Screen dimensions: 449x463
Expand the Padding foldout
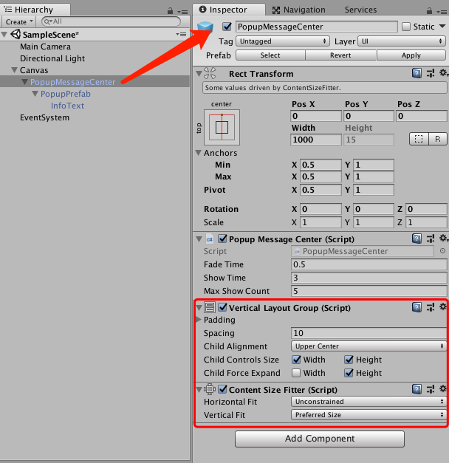199,319
